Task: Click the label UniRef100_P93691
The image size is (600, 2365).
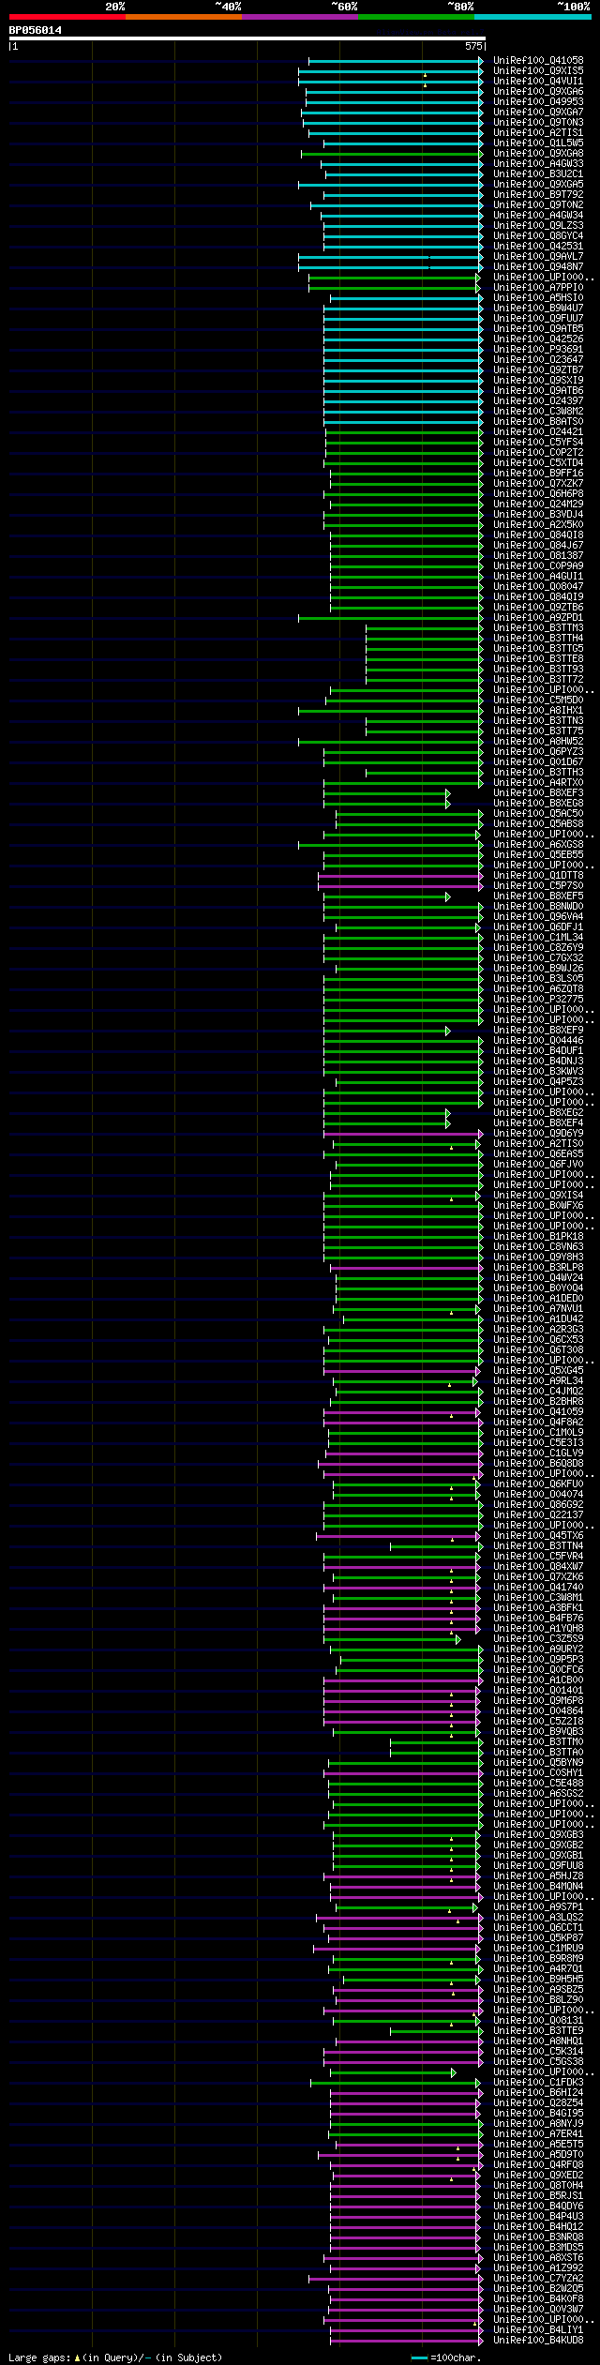Action: (x=538, y=350)
